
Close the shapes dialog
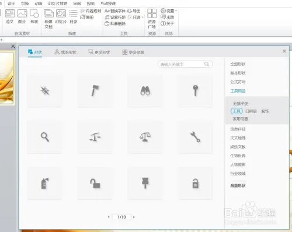284,51
